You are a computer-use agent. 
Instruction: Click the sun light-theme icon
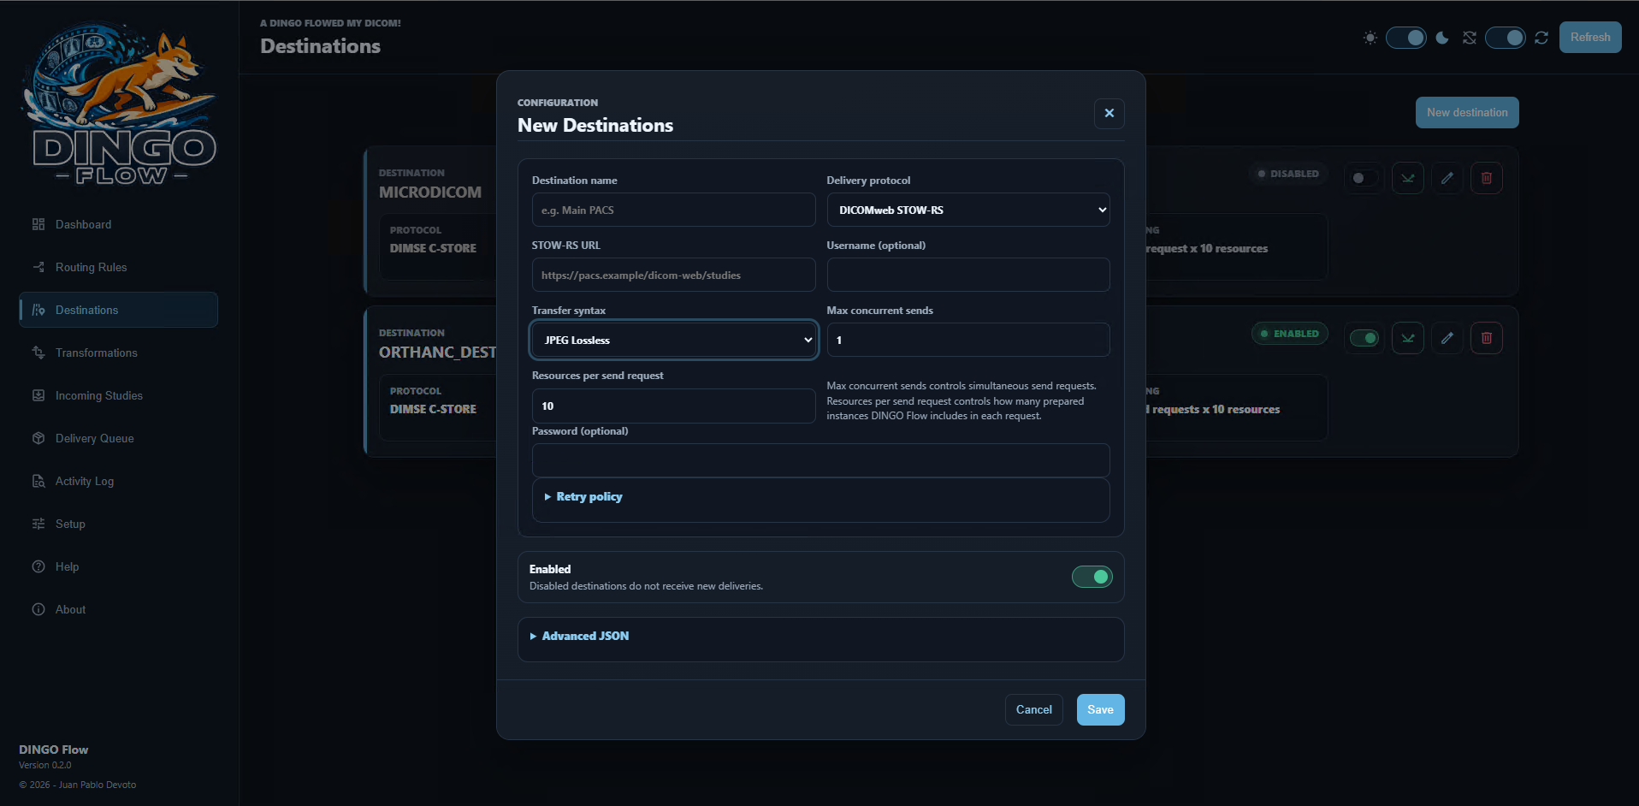1370,38
